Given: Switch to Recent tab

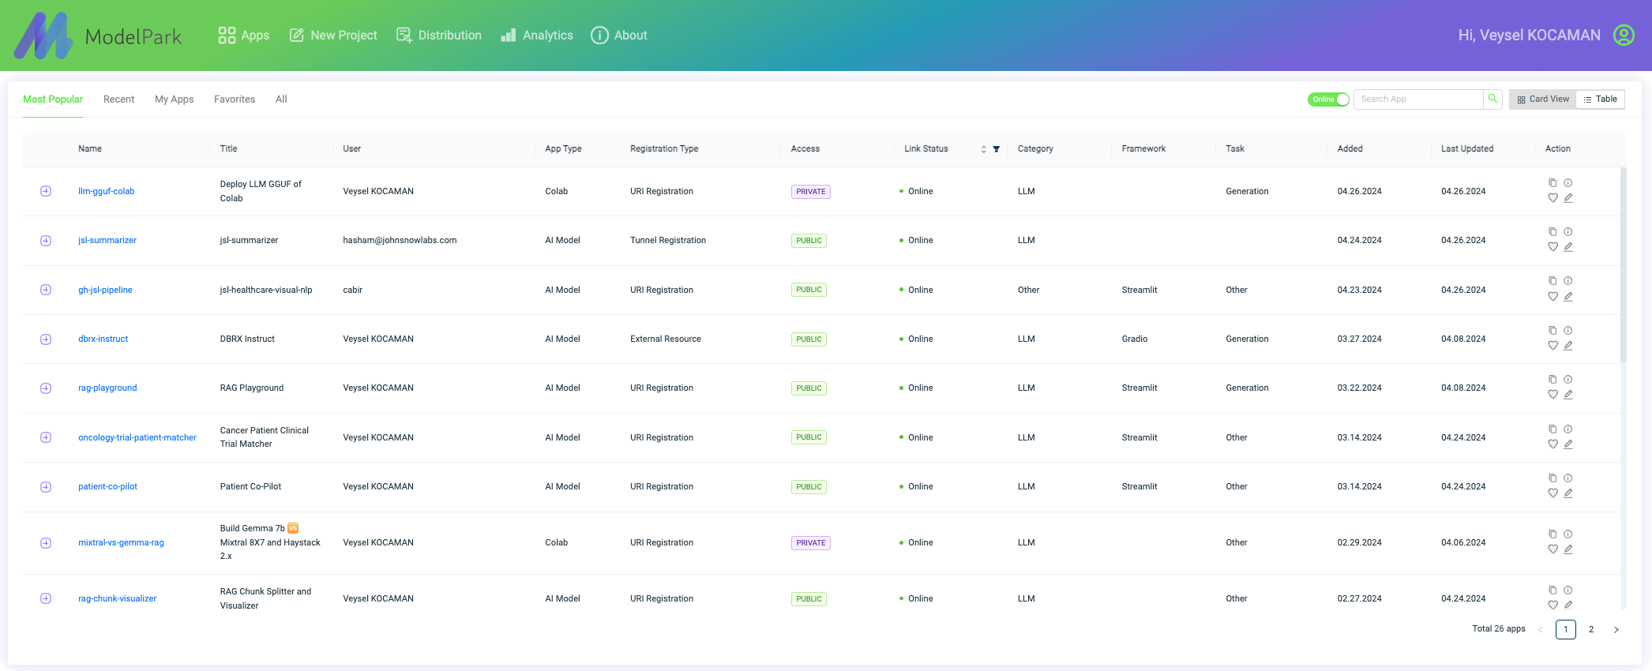Looking at the screenshot, I should pos(119,99).
